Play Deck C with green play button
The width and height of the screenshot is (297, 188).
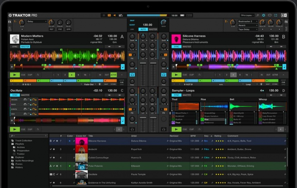(x=15, y=129)
